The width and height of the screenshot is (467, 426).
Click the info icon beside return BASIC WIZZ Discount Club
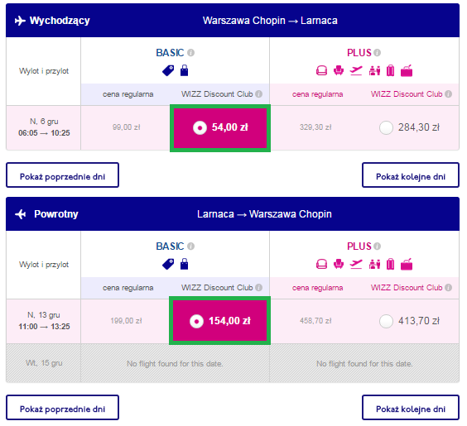click(259, 288)
